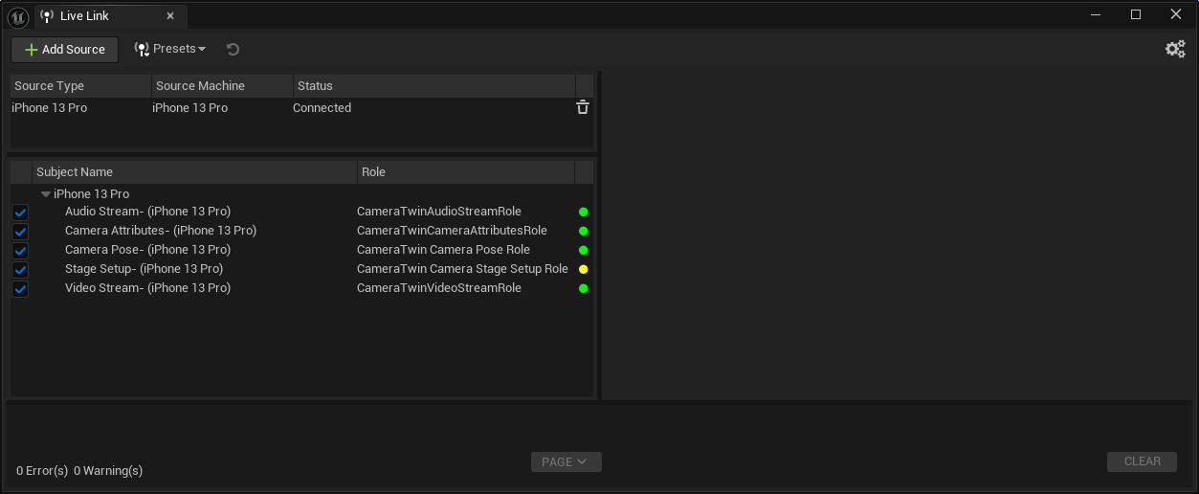Delete the iPhone 13 Pro source with trash icon

coord(583,108)
